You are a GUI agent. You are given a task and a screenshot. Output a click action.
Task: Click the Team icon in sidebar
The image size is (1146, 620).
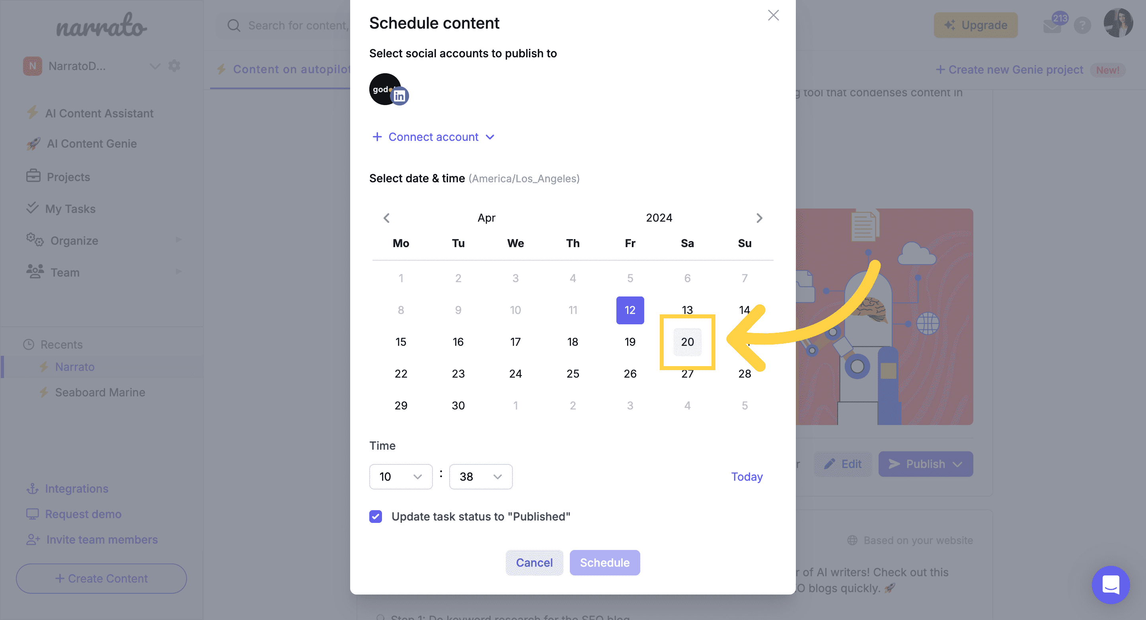point(34,271)
